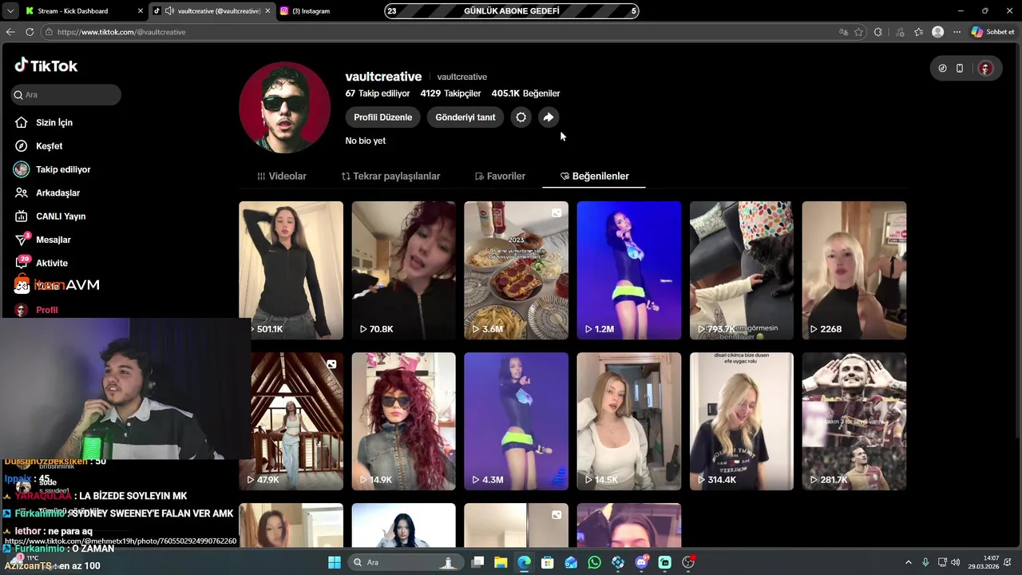The width and height of the screenshot is (1022, 575).
Task: Open browser extensions puzzle icon
Action: tap(878, 32)
